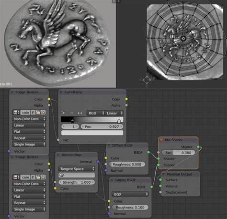Click the Diffuse BSDF Roughness 0.000 field

pos(127,164)
